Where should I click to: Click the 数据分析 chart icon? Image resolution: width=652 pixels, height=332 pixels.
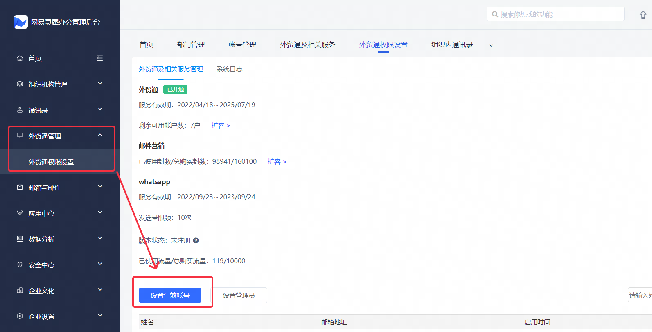coord(20,239)
